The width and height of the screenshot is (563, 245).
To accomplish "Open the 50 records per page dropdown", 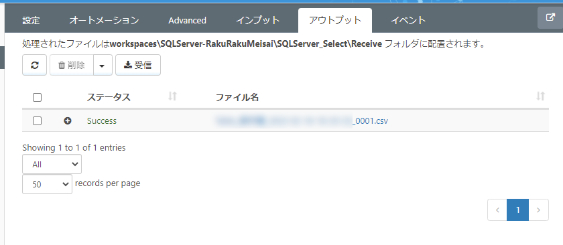I will click(47, 184).
